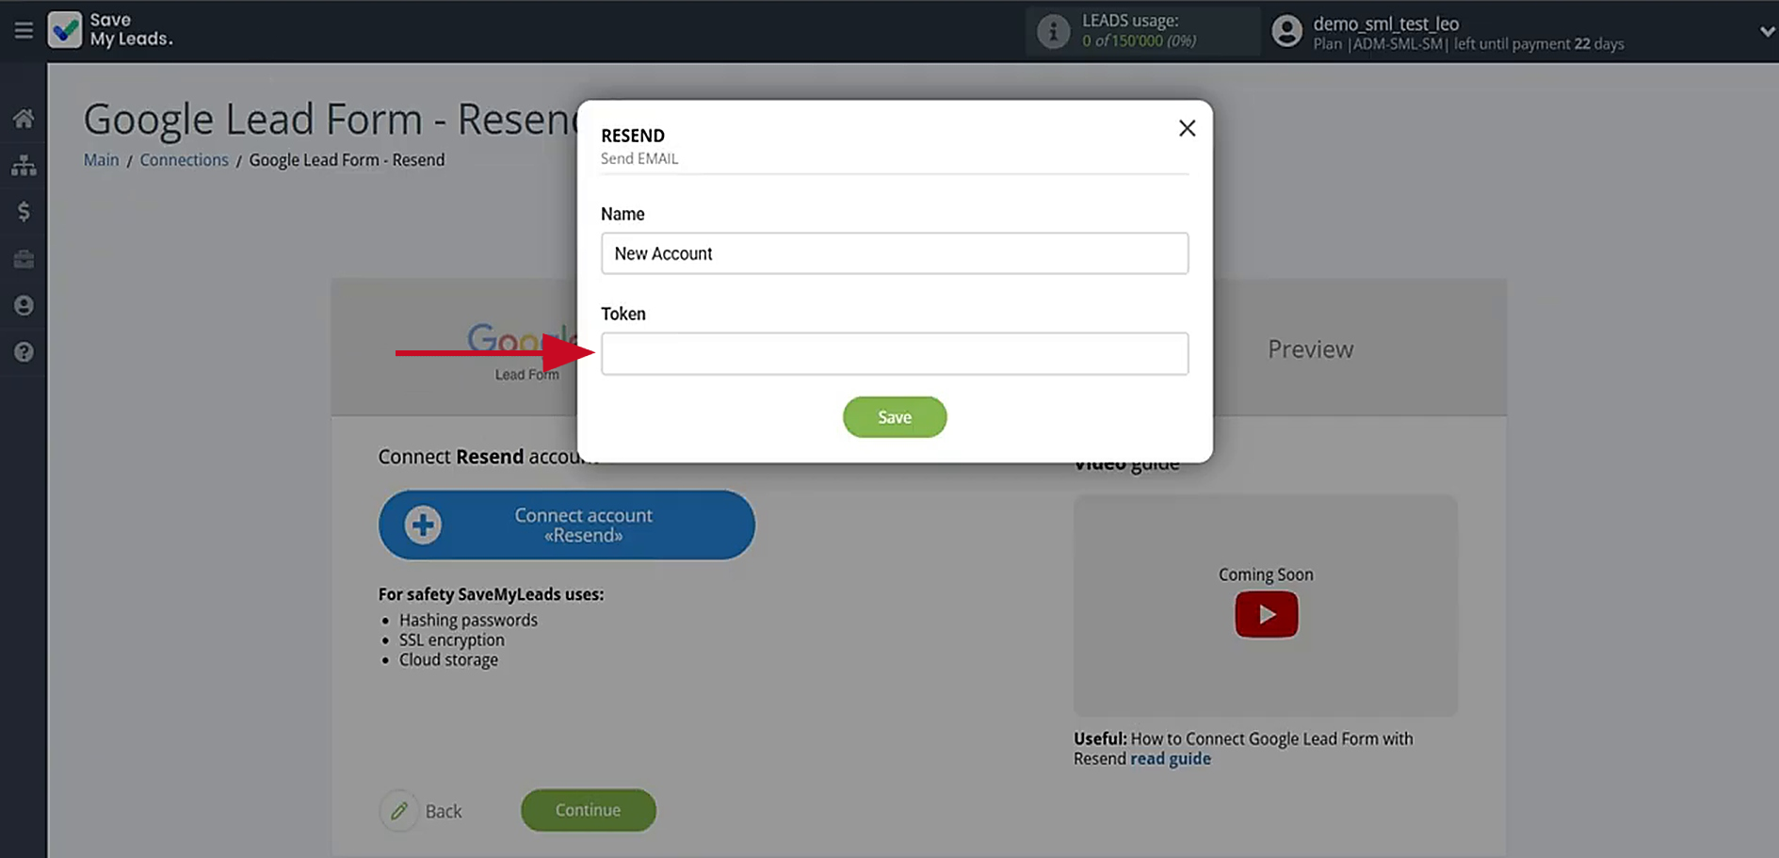Open the read guide link

1171,759
